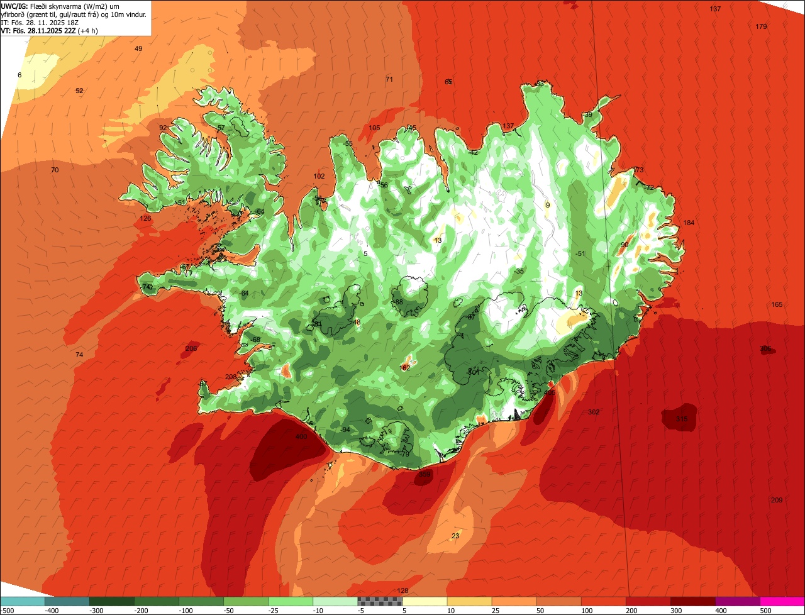Viewport: 805px width, 615px height.
Task: Select the map value '306' east of Iceland
Action: point(765,348)
